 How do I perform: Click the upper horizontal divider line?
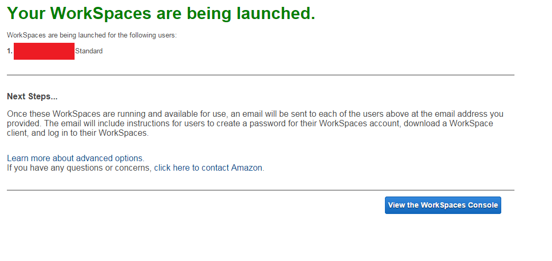(x=261, y=75)
